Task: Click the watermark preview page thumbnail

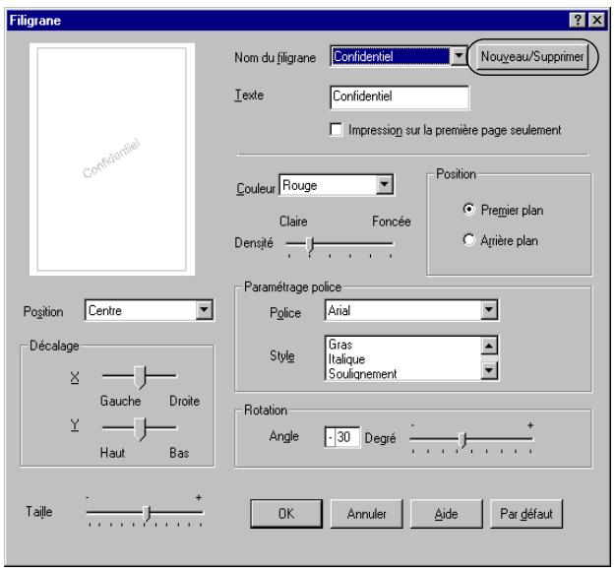Action: pos(112,159)
